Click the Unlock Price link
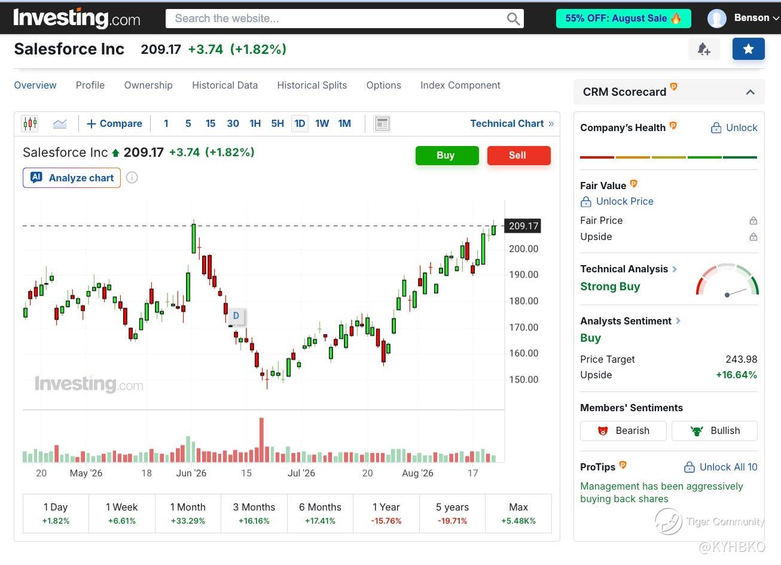This screenshot has height=565, width=781. tap(617, 202)
